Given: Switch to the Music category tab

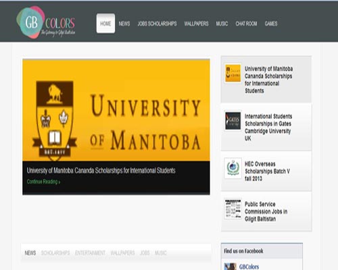Looking at the screenshot, I should coord(161,253).
